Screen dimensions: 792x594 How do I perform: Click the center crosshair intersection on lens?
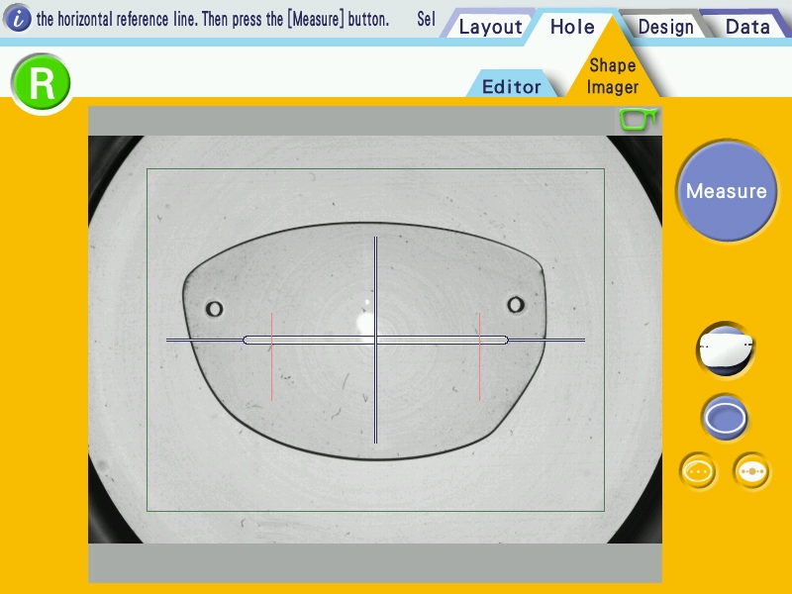coord(375,340)
